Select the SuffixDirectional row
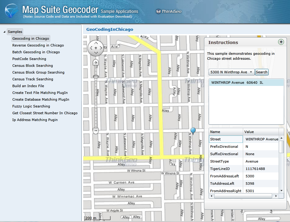 pyautogui.click(x=244, y=154)
